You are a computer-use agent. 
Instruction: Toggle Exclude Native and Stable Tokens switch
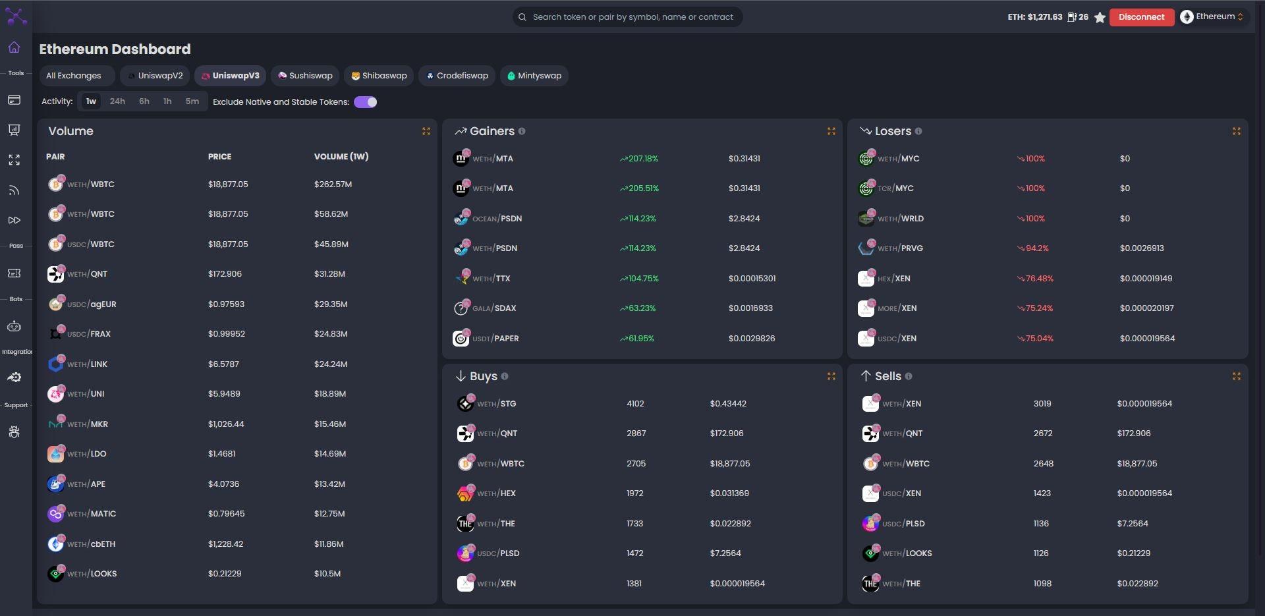coord(366,102)
